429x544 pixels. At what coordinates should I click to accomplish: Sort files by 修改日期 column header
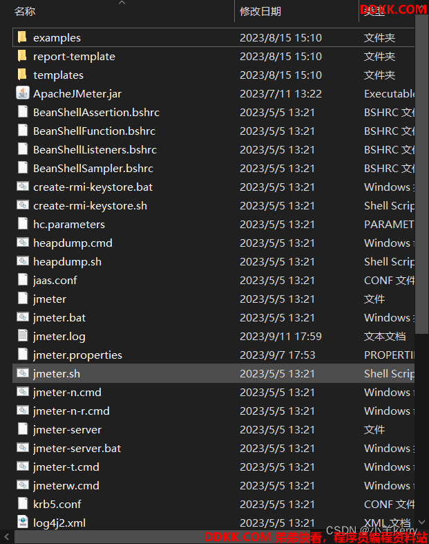click(260, 12)
